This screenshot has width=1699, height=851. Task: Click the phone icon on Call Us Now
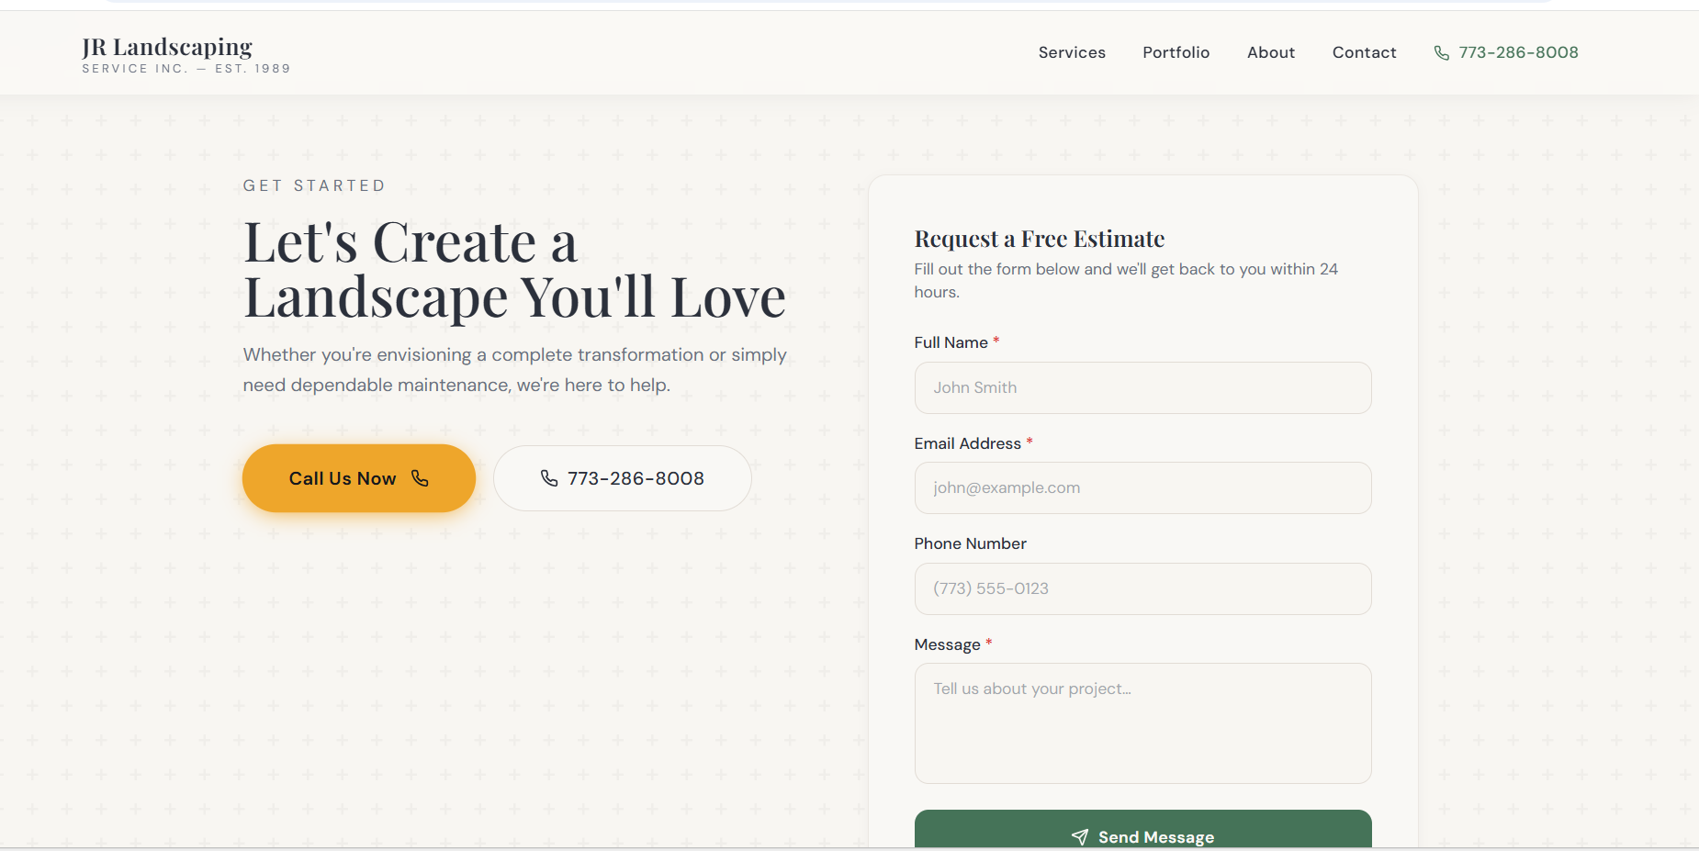(420, 478)
